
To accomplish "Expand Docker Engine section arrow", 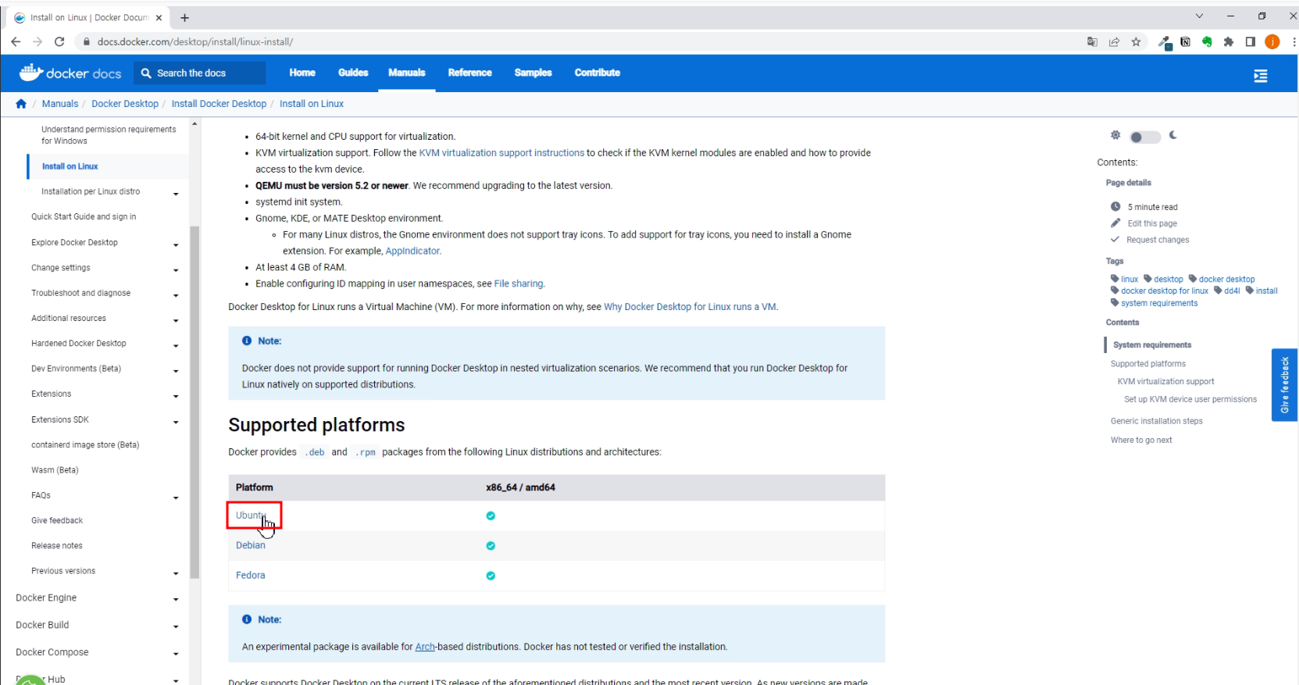I will [176, 600].
